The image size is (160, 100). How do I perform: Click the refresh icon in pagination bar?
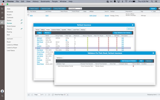53,95
